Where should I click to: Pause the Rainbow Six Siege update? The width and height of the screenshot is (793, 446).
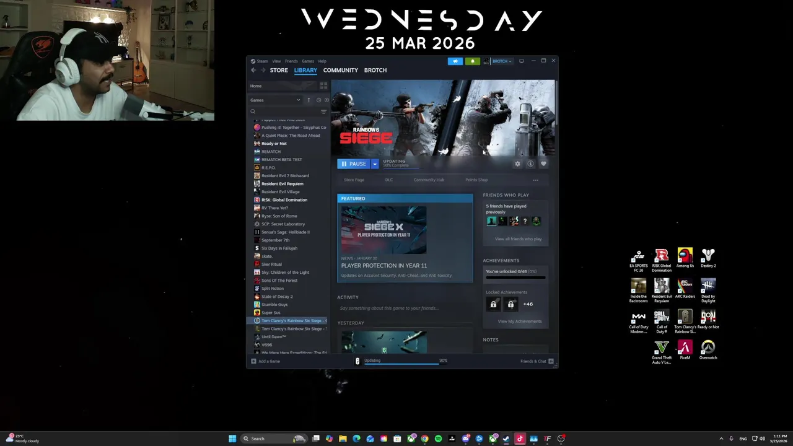pos(354,164)
